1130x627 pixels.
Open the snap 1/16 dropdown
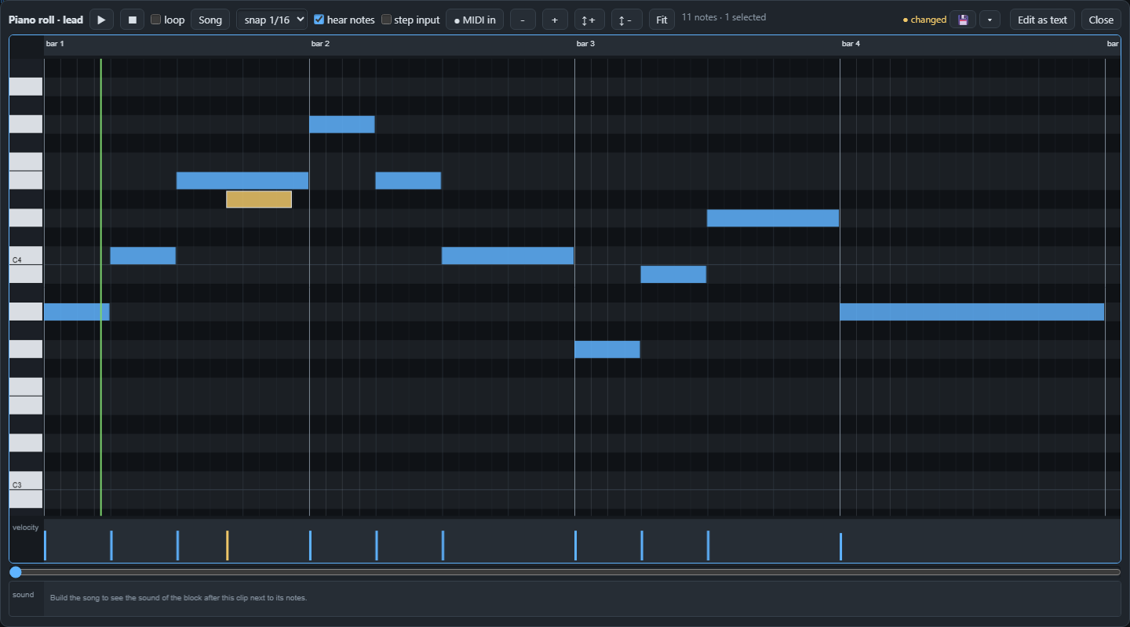[x=272, y=20]
